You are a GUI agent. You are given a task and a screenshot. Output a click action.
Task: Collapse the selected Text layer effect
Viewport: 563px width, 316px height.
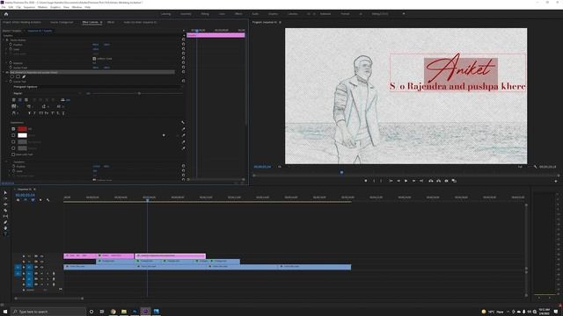[x=4, y=72]
